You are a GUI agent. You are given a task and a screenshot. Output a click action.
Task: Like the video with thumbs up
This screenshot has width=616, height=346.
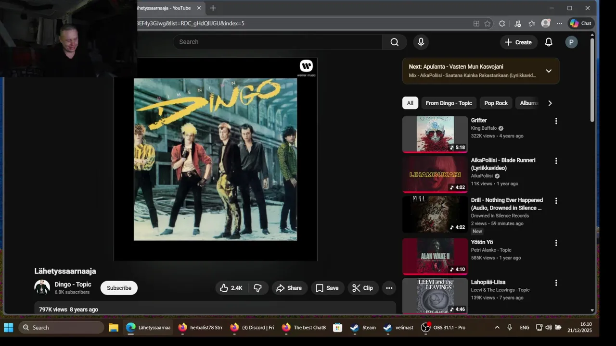point(231,288)
